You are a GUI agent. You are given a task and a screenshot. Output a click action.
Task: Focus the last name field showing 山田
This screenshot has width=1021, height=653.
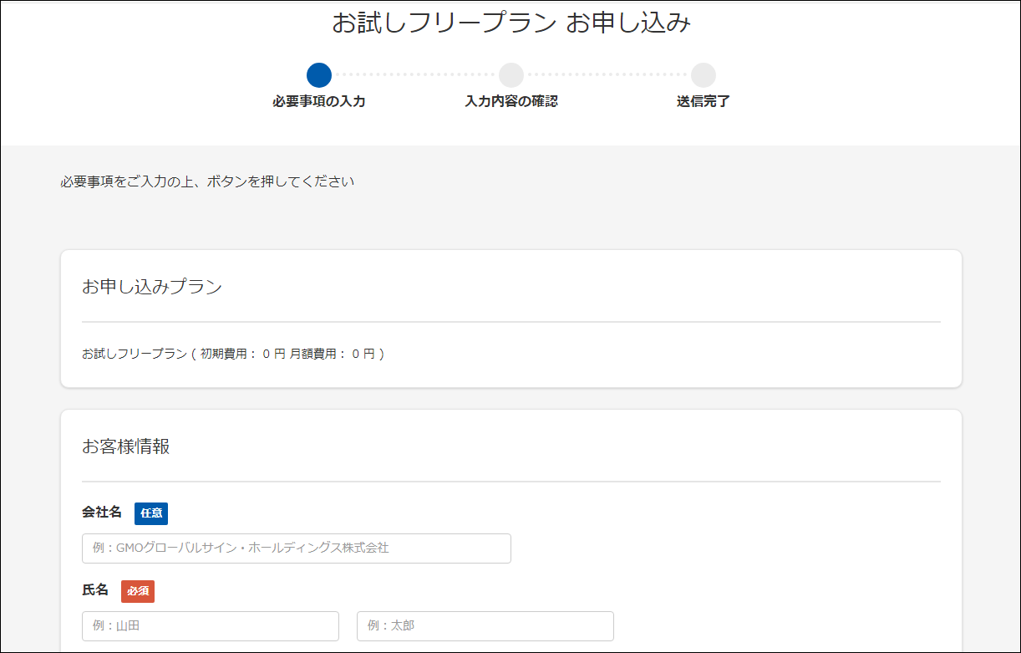[211, 626]
